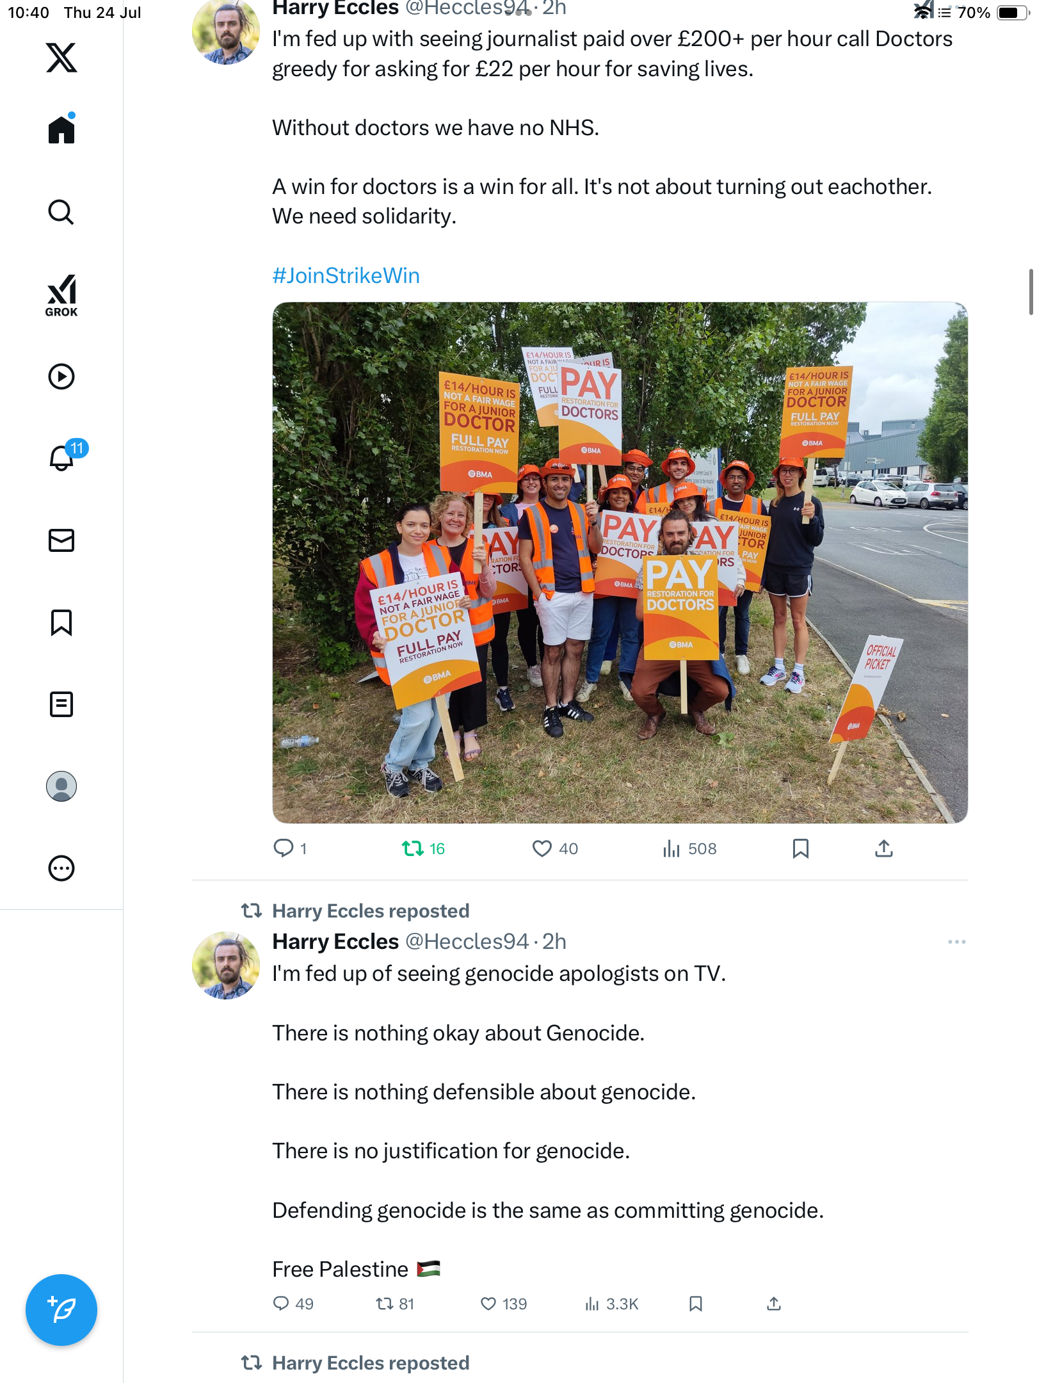Reply to the Free Palestine tweet
The image size is (1037, 1383).
click(293, 1304)
